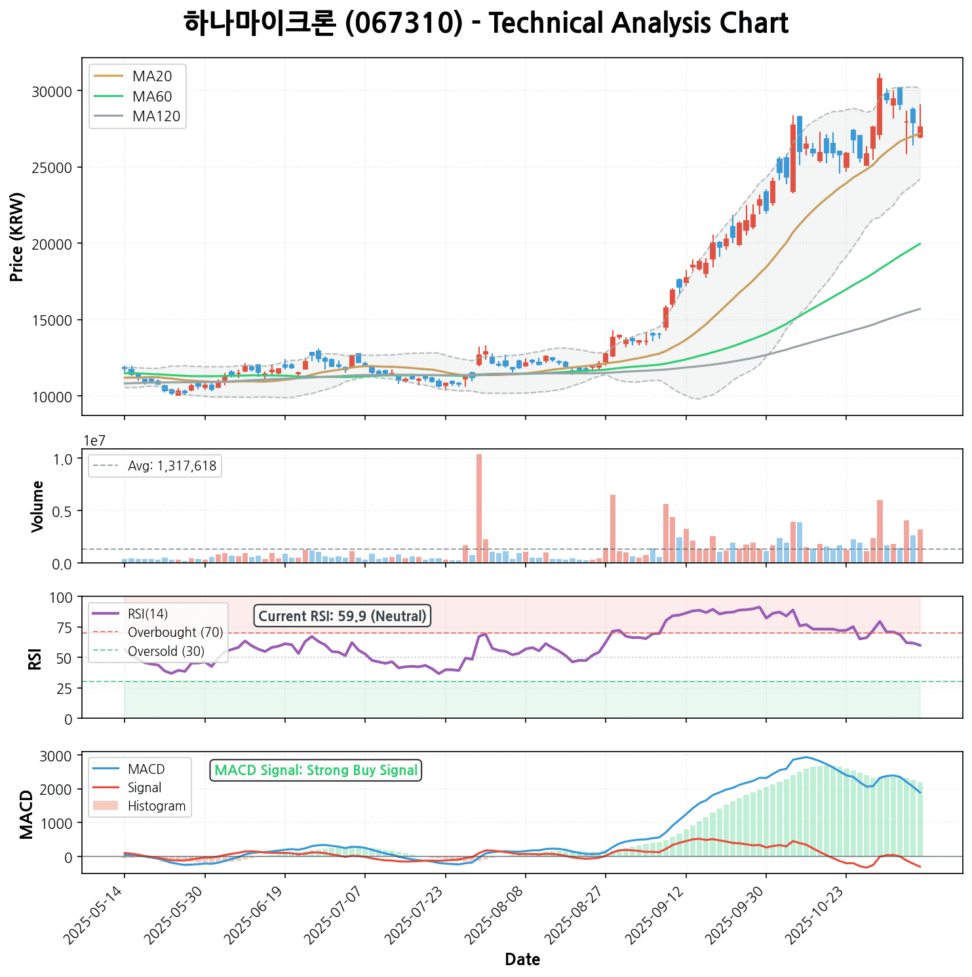Select the Overbought (70) legend item

pos(175,632)
